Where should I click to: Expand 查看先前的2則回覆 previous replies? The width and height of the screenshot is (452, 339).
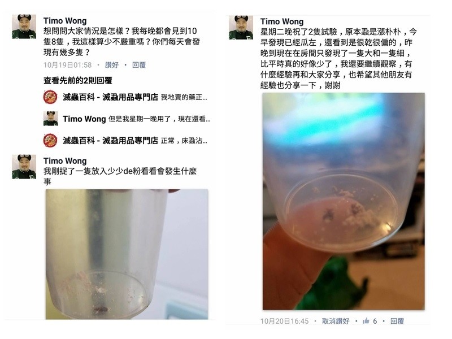coord(78,80)
